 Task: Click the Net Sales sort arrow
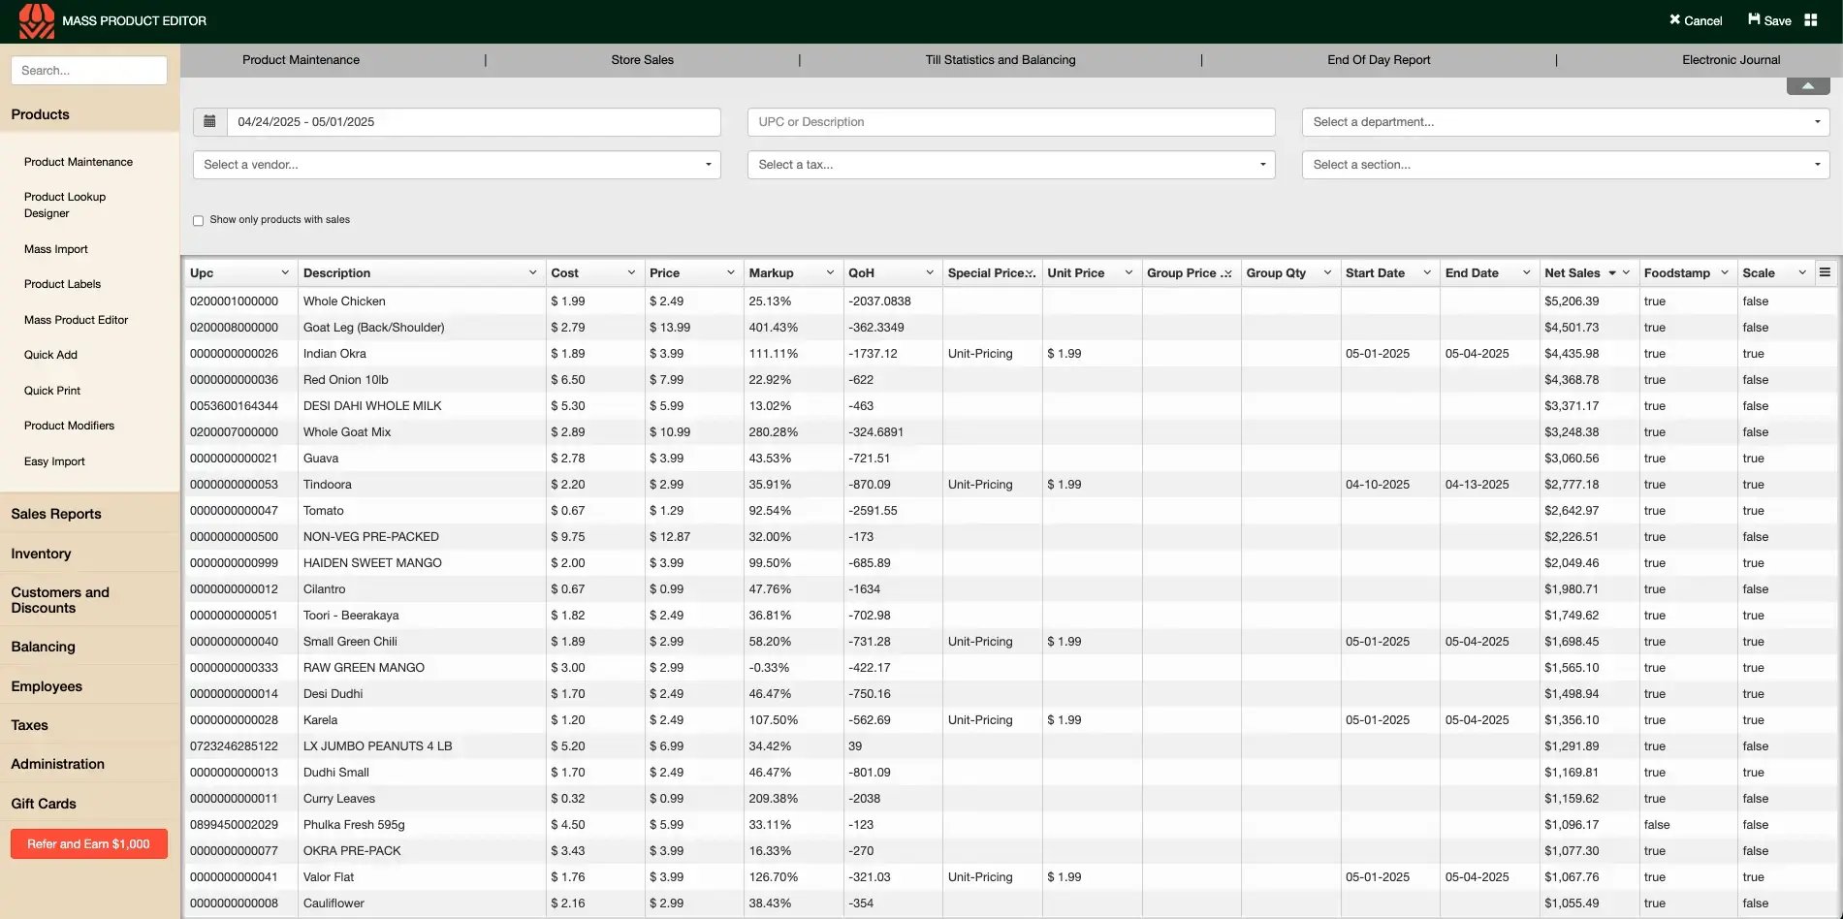pyautogui.click(x=1612, y=272)
